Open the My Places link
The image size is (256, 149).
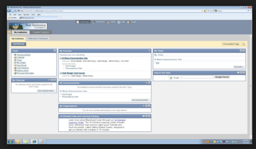pos(99,22)
